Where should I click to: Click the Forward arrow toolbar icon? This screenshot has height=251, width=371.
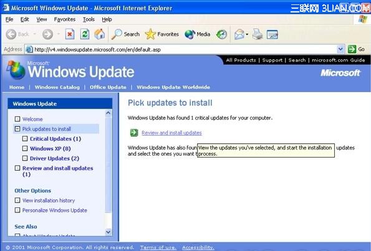point(47,34)
